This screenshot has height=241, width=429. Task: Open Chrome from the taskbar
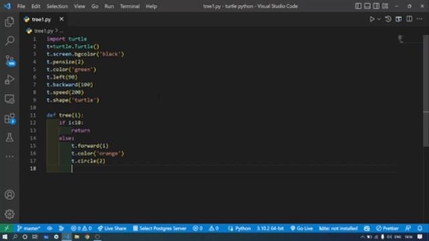coord(87,237)
